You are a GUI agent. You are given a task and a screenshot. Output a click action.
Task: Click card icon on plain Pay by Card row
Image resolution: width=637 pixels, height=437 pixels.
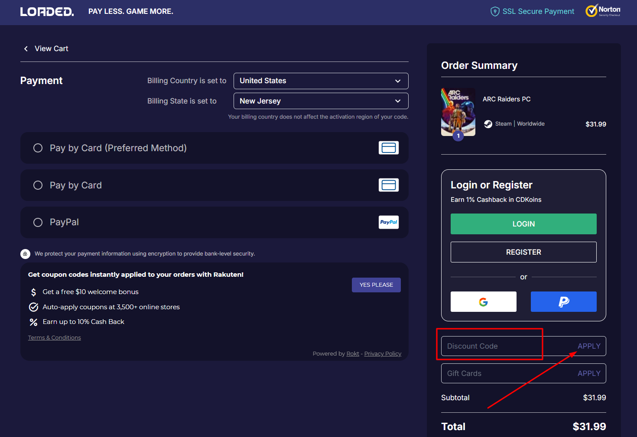[x=389, y=185]
